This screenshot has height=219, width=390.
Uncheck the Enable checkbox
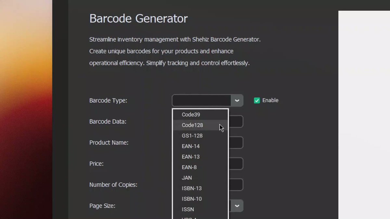click(x=257, y=101)
